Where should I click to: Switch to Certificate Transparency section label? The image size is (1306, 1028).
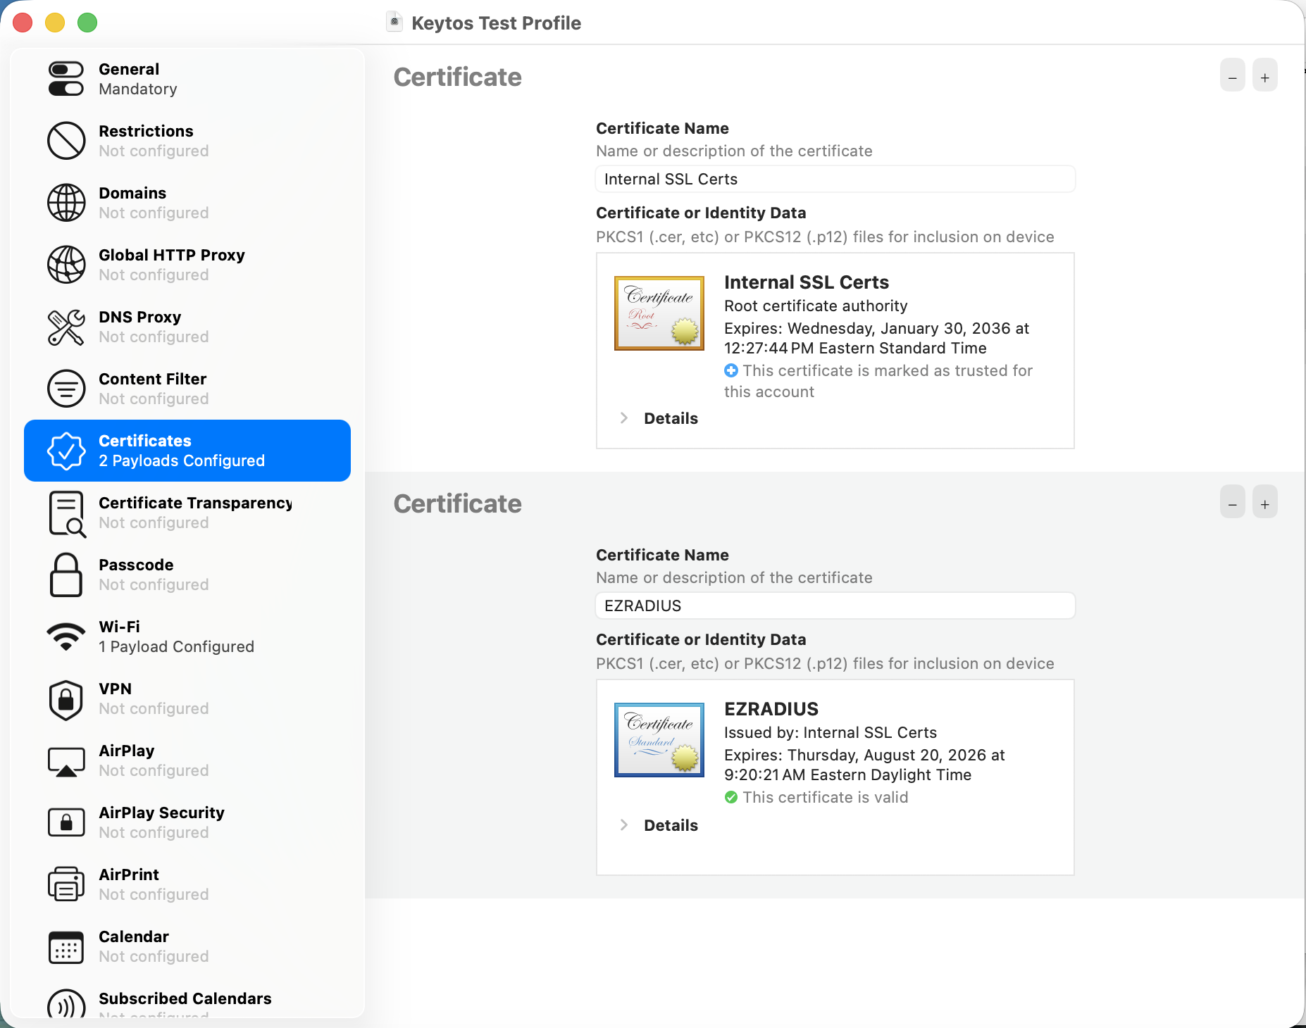tap(195, 503)
